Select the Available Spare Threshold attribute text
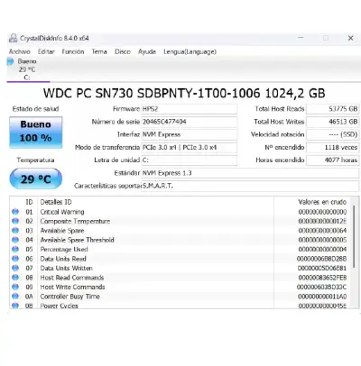The image size is (361, 366). pos(78,240)
